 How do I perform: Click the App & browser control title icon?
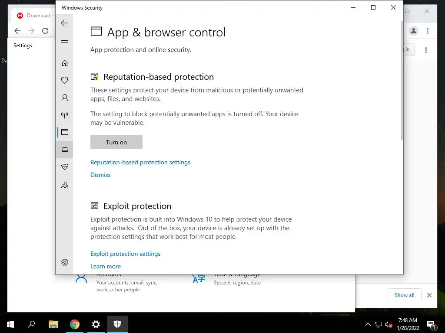coord(96,31)
